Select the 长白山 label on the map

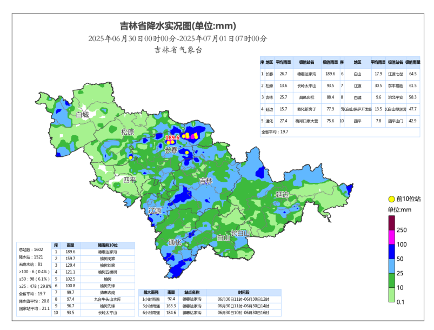[x=240, y=233]
